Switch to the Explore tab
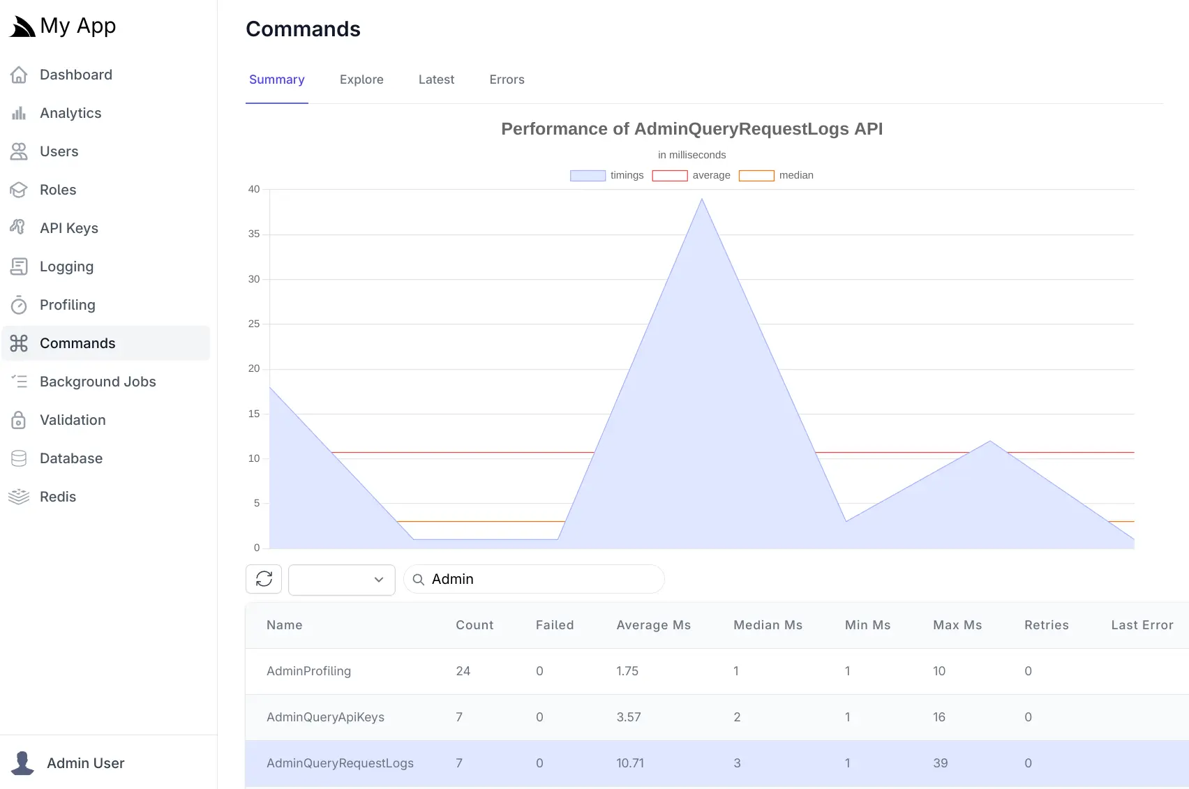 click(361, 80)
